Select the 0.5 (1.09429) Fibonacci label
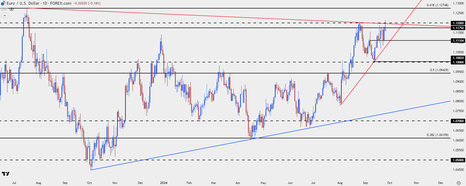This screenshot has width=466, height=186. 439,70
